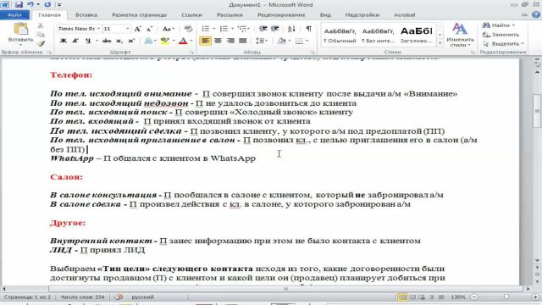The height and width of the screenshot is (305, 542).
Task: Align text right
Action: click(x=230, y=41)
